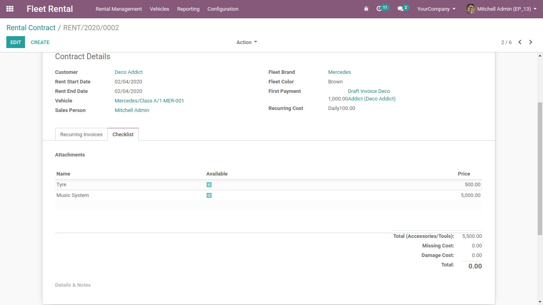
Task: Open Mercedes fleet brand link
Action: tap(339, 72)
